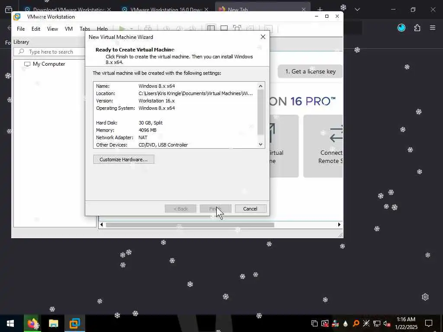Open the new tab page settings gear
Screen dimensions: 443x332
coord(425,297)
